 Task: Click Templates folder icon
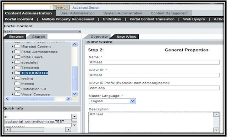point(17,67)
